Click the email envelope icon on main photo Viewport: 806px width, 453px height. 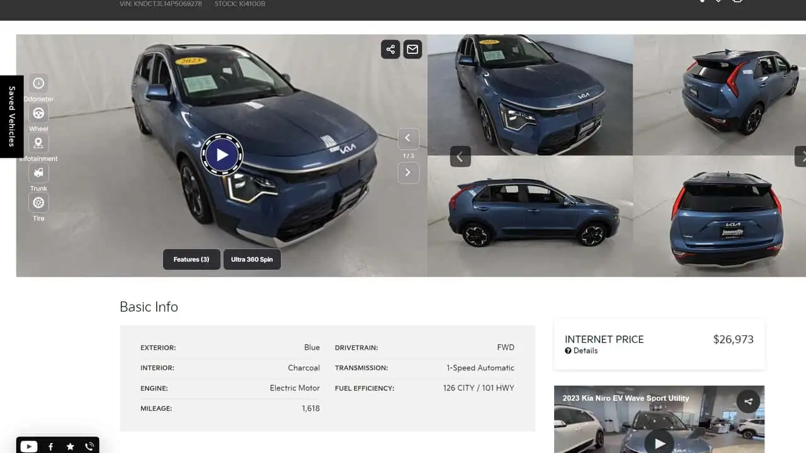[412, 49]
